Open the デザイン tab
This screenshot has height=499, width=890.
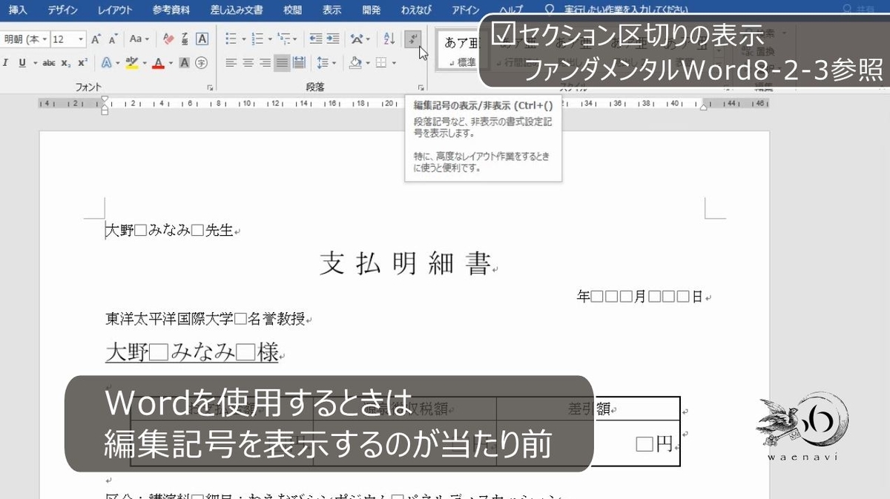tap(63, 10)
